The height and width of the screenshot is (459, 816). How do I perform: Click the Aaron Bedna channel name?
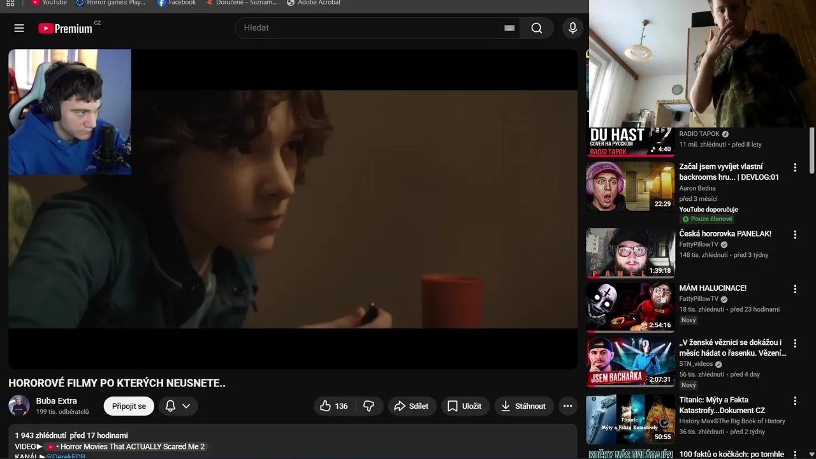coord(697,188)
